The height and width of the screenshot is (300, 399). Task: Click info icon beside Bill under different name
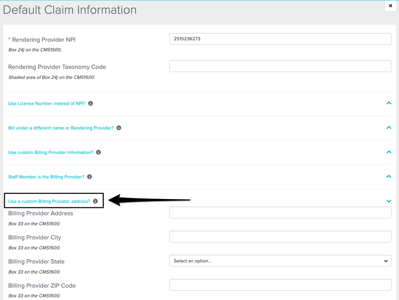pyautogui.click(x=119, y=128)
